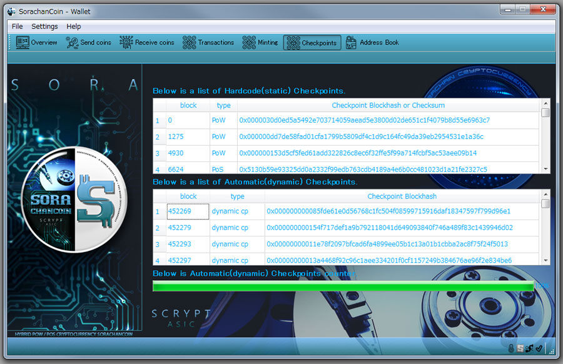Open the Overview page from toolbar

(37, 43)
